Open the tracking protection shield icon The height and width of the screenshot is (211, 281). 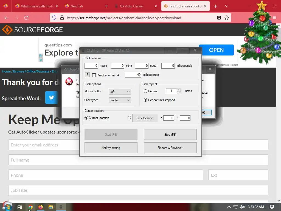coord(54,18)
